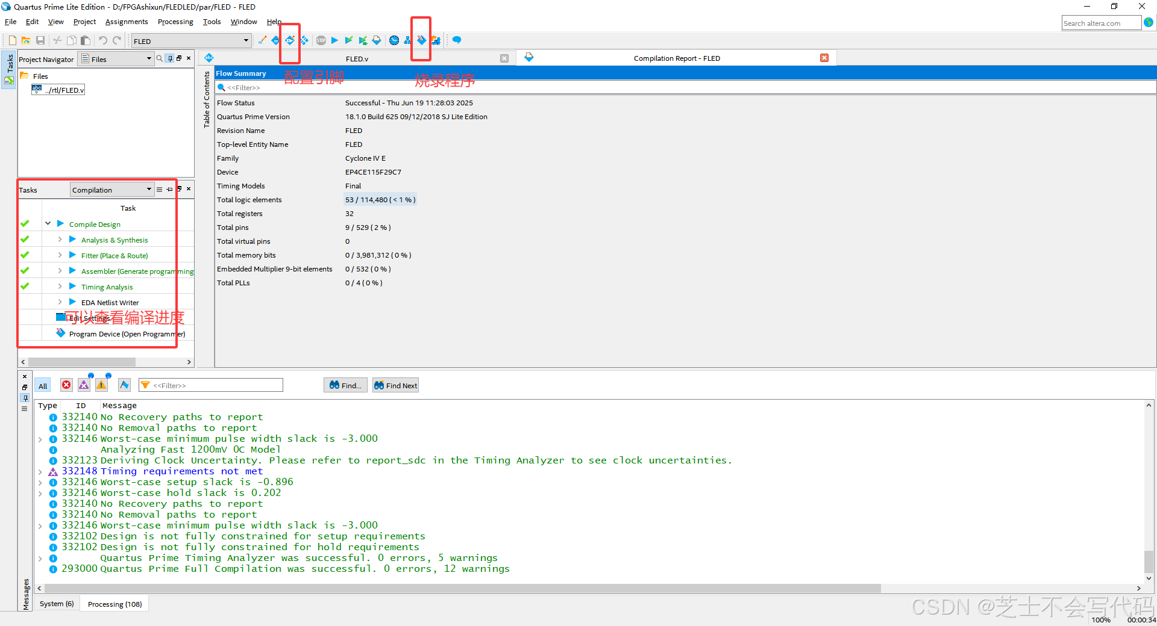Open the Tools menu
This screenshot has height=626, width=1157.
pos(212,22)
